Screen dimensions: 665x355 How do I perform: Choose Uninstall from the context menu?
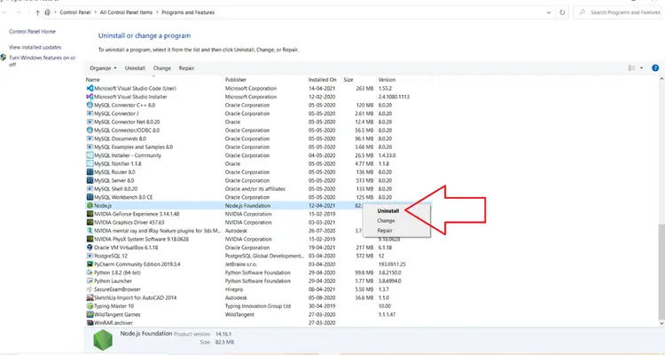(x=387, y=211)
